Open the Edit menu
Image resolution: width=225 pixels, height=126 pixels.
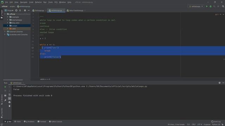(x=11, y=2)
